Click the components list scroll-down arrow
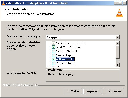Screen dimensions: 128x98 pos(117,65)
